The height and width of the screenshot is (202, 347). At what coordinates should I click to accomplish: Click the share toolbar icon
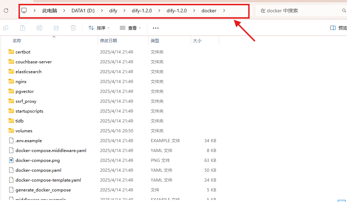point(56,28)
